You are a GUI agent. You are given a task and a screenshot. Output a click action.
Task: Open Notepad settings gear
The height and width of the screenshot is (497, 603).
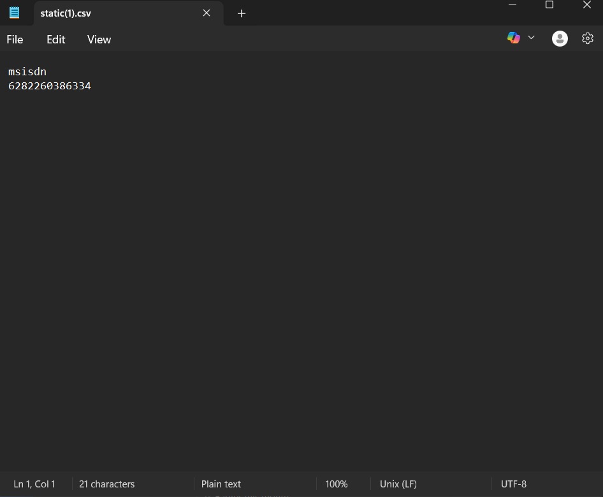pyautogui.click(x=587, y=38)
